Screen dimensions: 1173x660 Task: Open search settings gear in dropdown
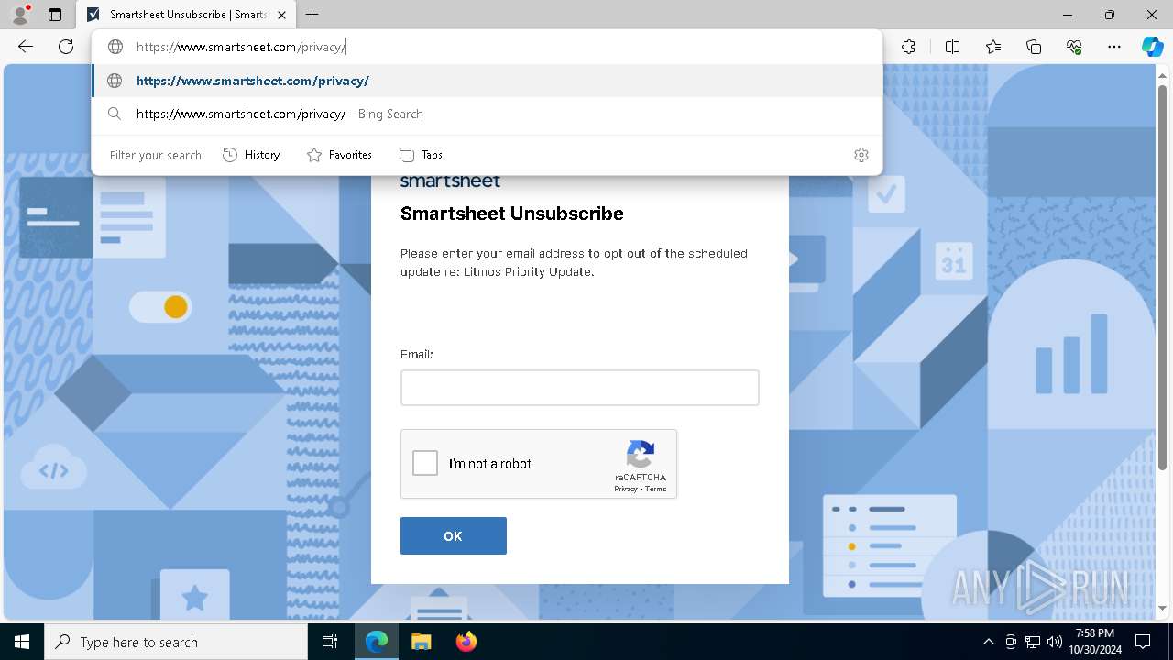pyautogui.click(x=861, y=155)
